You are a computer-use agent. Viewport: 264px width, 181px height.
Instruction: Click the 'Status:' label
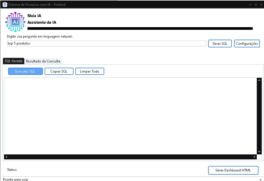12,170
